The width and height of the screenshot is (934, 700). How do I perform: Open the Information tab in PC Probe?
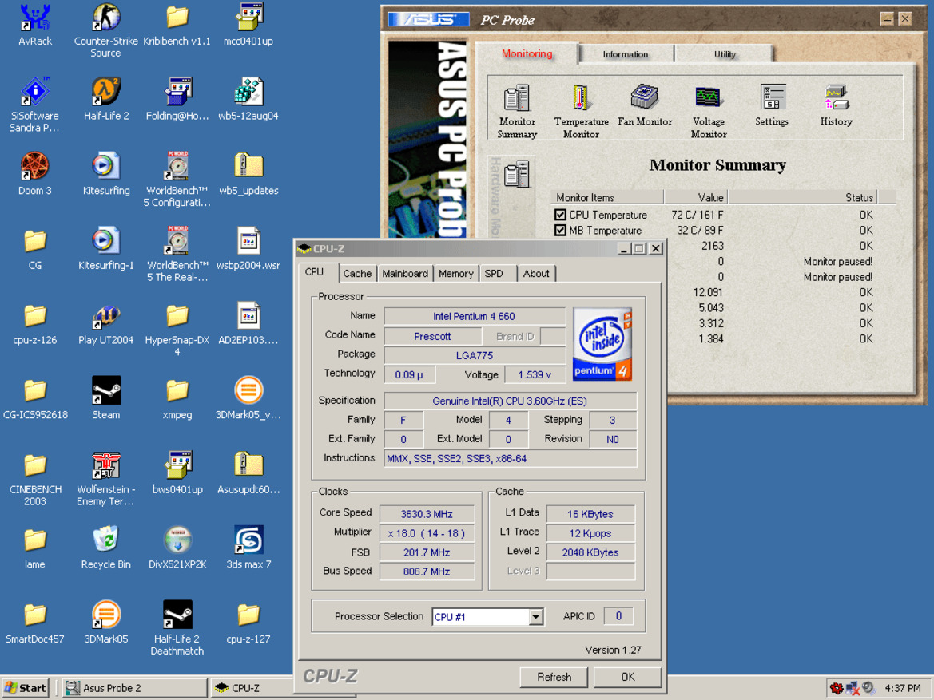(626, 54)
